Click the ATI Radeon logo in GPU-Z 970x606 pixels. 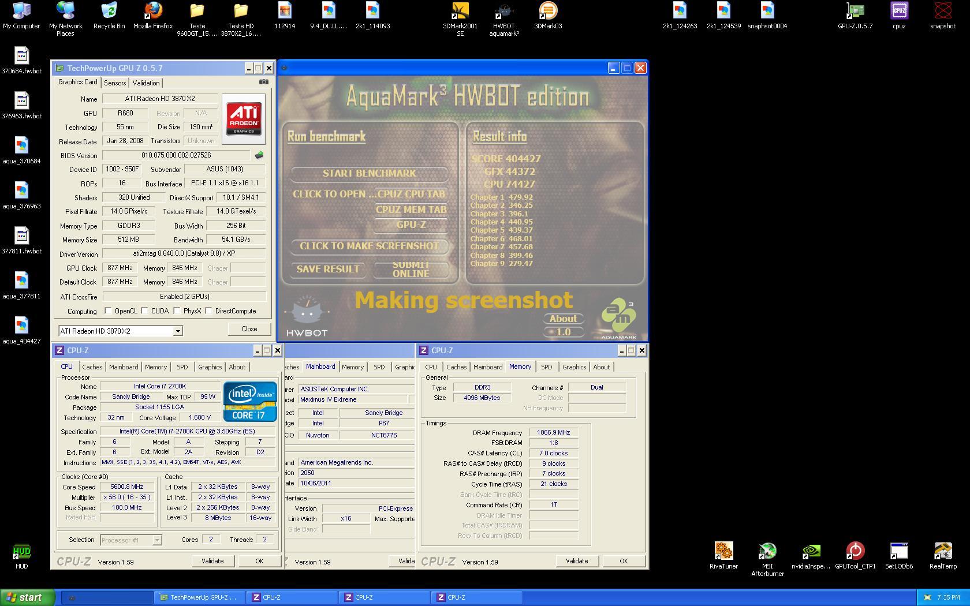click(243, 119)
